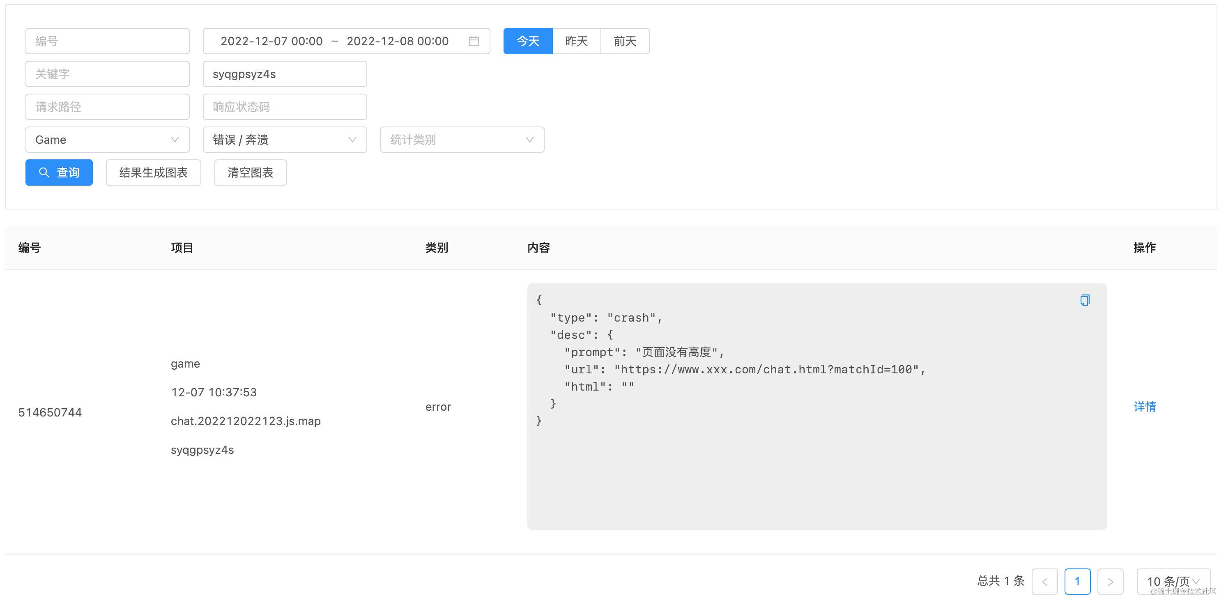Click the magnifier 查询 search button
The height and width of the screenshot is (598, 1219).
click(x=59, y=172)
